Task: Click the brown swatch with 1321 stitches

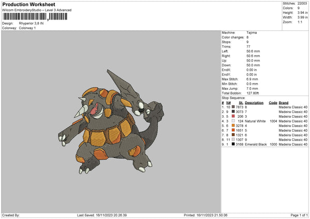Action: [x=234, y=135]
